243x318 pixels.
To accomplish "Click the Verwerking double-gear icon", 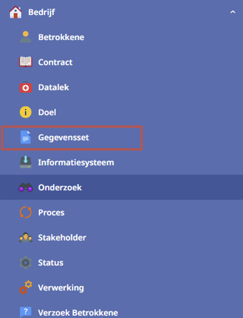I will (x=25, y=288).
